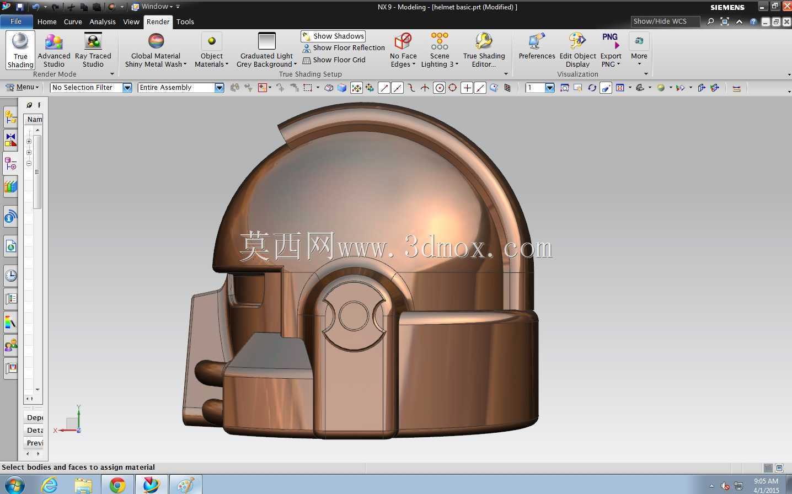Open No Face Edges dropdown
This screenshot has width=792, height=494.
(403, 50)
